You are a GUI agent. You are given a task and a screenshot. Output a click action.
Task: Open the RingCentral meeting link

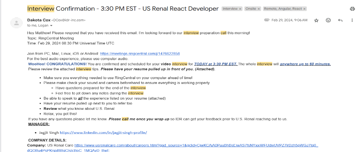click(140, 54)
